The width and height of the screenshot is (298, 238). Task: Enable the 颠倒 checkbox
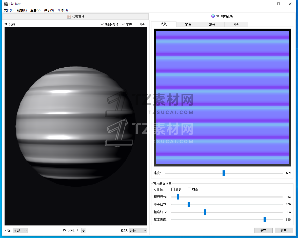pyautogui.click(x=173, y=189)
